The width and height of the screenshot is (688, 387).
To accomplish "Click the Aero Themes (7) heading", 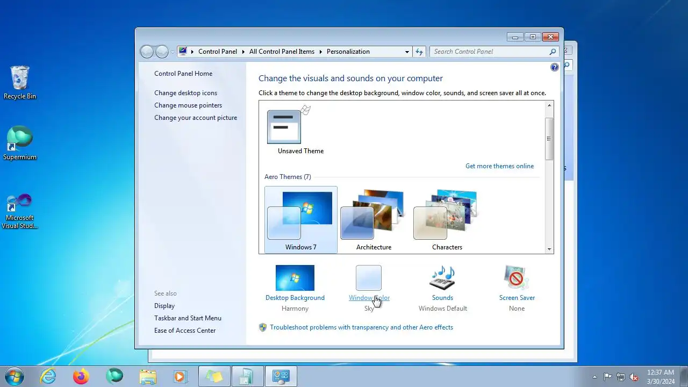I will pos(288,177).
